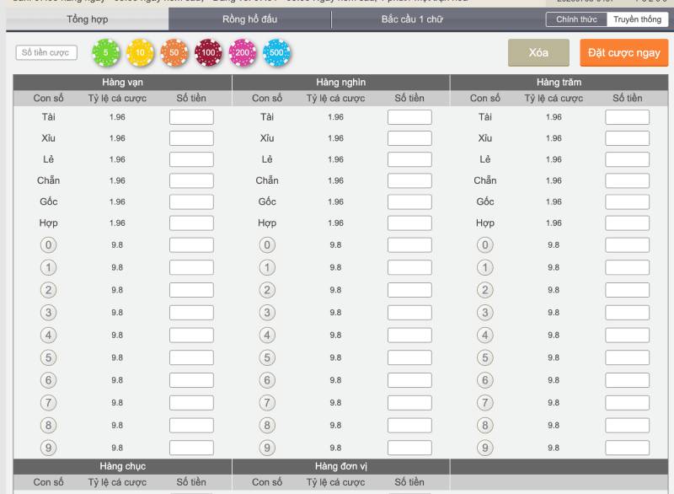Choose the dark red 100 chip

[x=207, y=53]
